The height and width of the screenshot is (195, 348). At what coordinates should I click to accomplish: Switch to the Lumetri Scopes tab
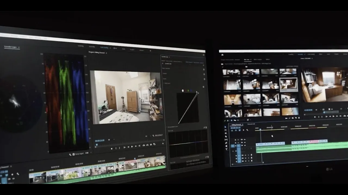pos(10,47)
